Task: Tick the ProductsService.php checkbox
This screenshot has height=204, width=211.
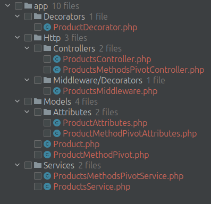Action: coord(38,186)
